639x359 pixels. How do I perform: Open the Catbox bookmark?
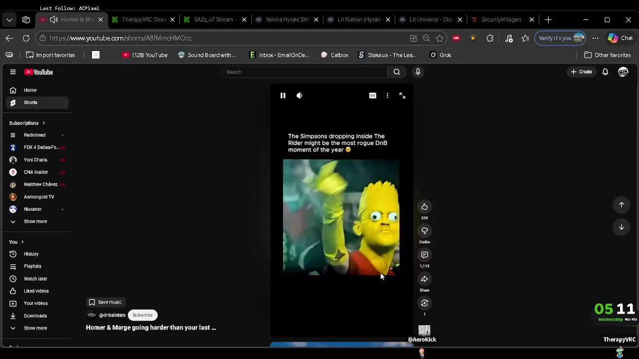click(x=334, y=55)
